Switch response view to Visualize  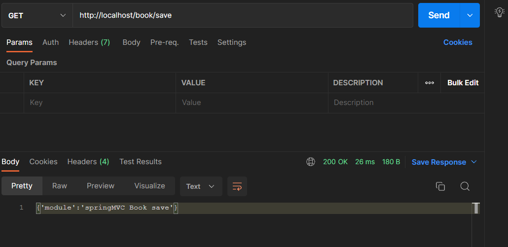pos(149,186)
